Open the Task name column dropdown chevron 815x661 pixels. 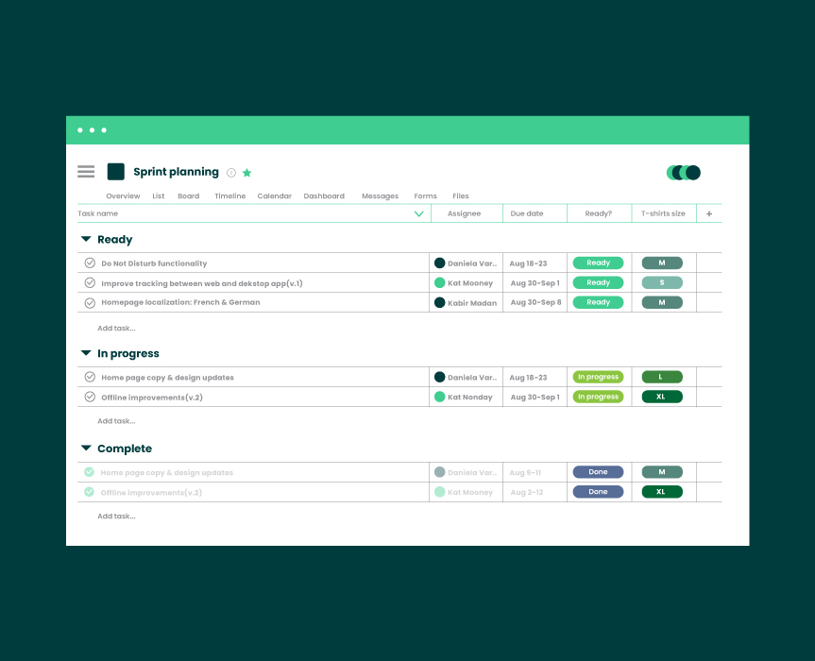click(419, 213)
